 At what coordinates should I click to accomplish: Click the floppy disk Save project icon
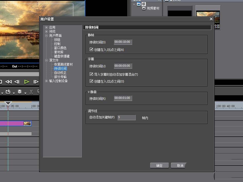click(x=20, y=92)
